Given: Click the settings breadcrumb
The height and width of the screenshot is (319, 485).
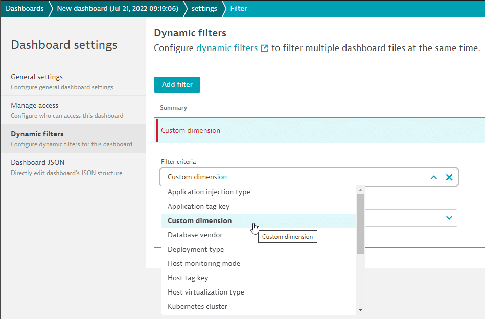Looking at the screenshot, I should coord(204,8).
